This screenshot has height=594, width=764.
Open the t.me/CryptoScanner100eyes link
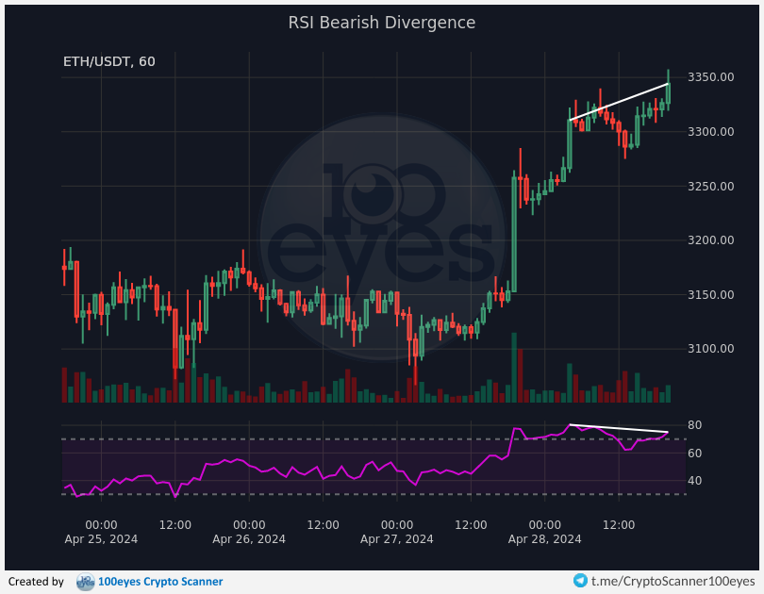(x=673, y=582)
